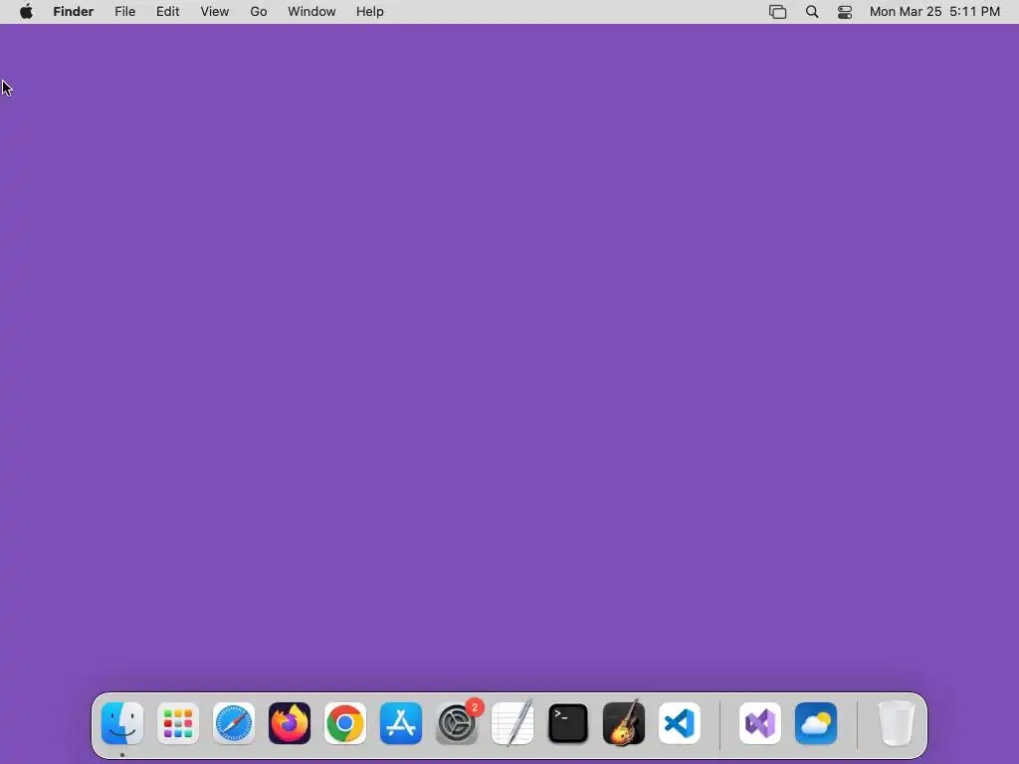Screen dimensions: 1019x764
Task: Open Visual Studio Code in Dock
Action: tap(680, 723)
